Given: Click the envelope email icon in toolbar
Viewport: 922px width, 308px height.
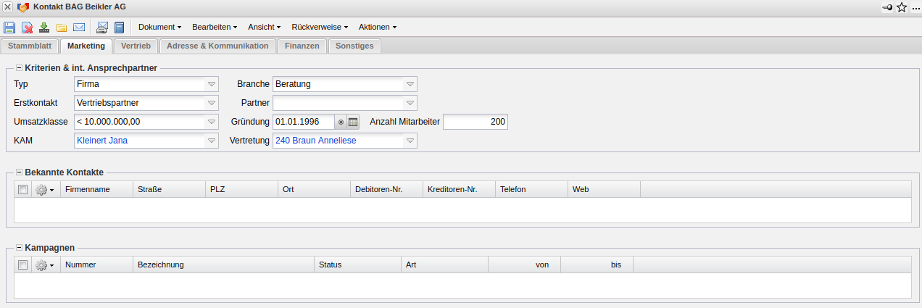Looking at the screenshot, I should point(79,28).
